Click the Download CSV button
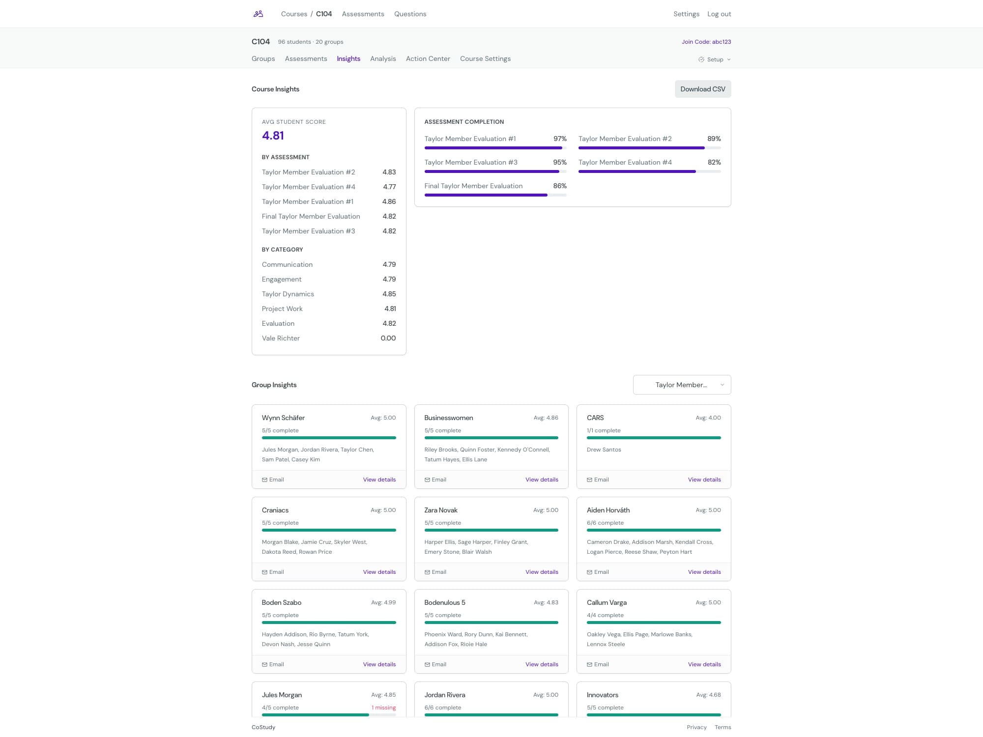 pyautogui.click(x=702, y=89)
